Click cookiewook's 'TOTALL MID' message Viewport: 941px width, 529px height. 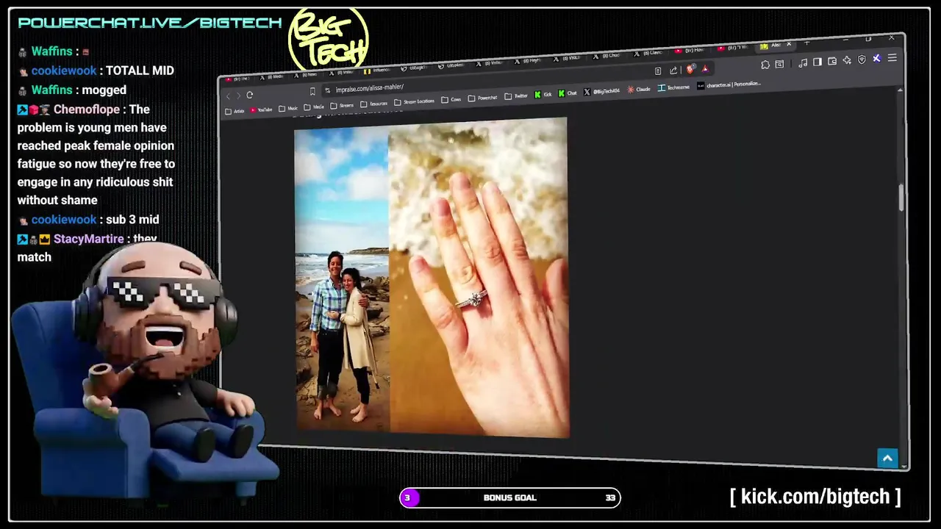click(x=140, y=71)
